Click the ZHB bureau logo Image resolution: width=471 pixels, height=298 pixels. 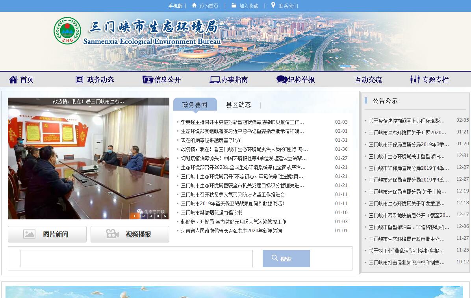tap(67, 31)
